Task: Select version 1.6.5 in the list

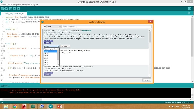Action: [x=50, y=65]
